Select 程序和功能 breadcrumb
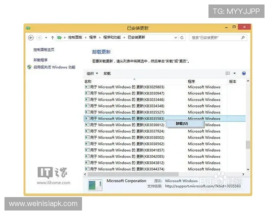Screen dimensions: 269x215 [112, 37]
